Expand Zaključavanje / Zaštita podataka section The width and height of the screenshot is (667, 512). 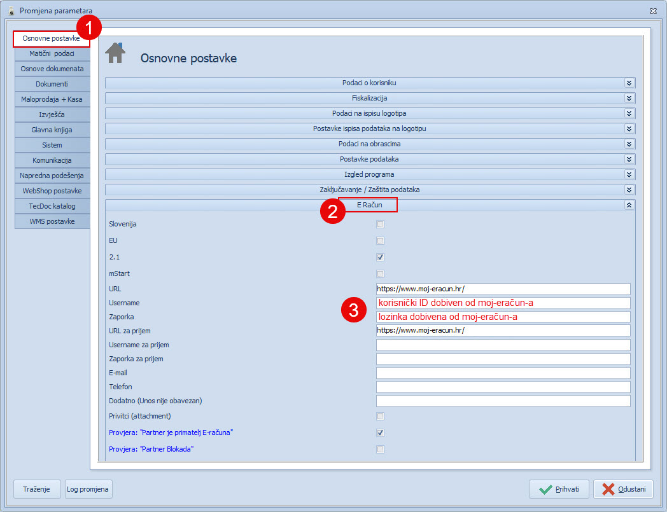coord(629,190)
